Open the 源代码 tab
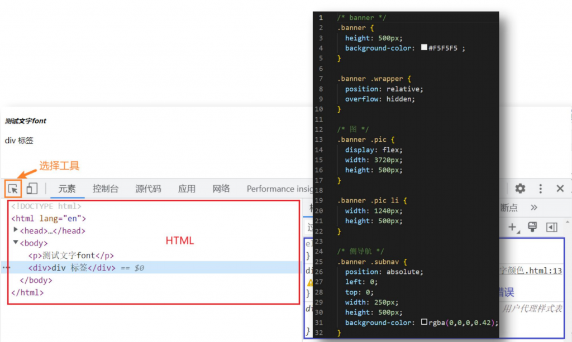This screenshot has height=342, width=572. point(148,189)
